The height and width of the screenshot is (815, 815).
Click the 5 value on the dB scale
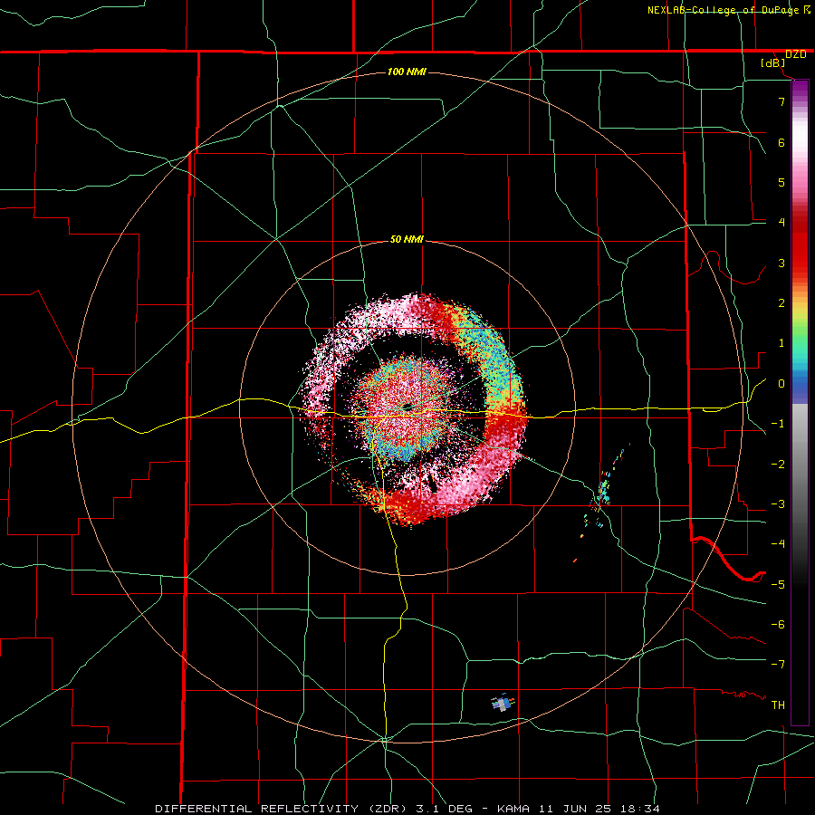(x=781, y=182)
